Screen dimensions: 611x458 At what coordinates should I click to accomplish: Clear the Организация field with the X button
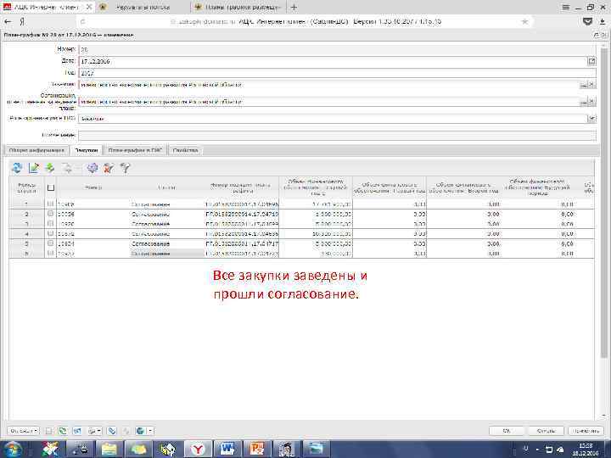(592, 102)
